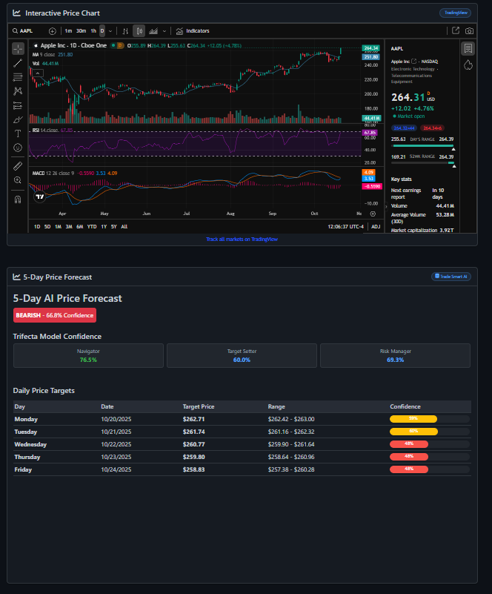Image resolution: width=492 pixels, height=594 pixels.
Task: Select the crosshair cursor tool
Action: pyautogui.click(x=18, y=48)
